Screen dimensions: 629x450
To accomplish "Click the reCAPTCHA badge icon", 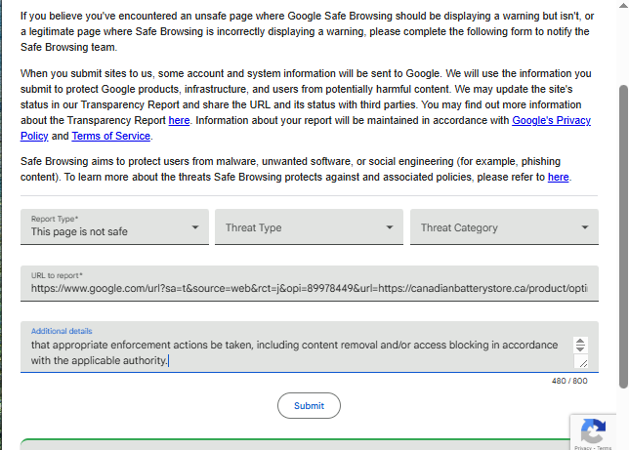I will 593,430.
